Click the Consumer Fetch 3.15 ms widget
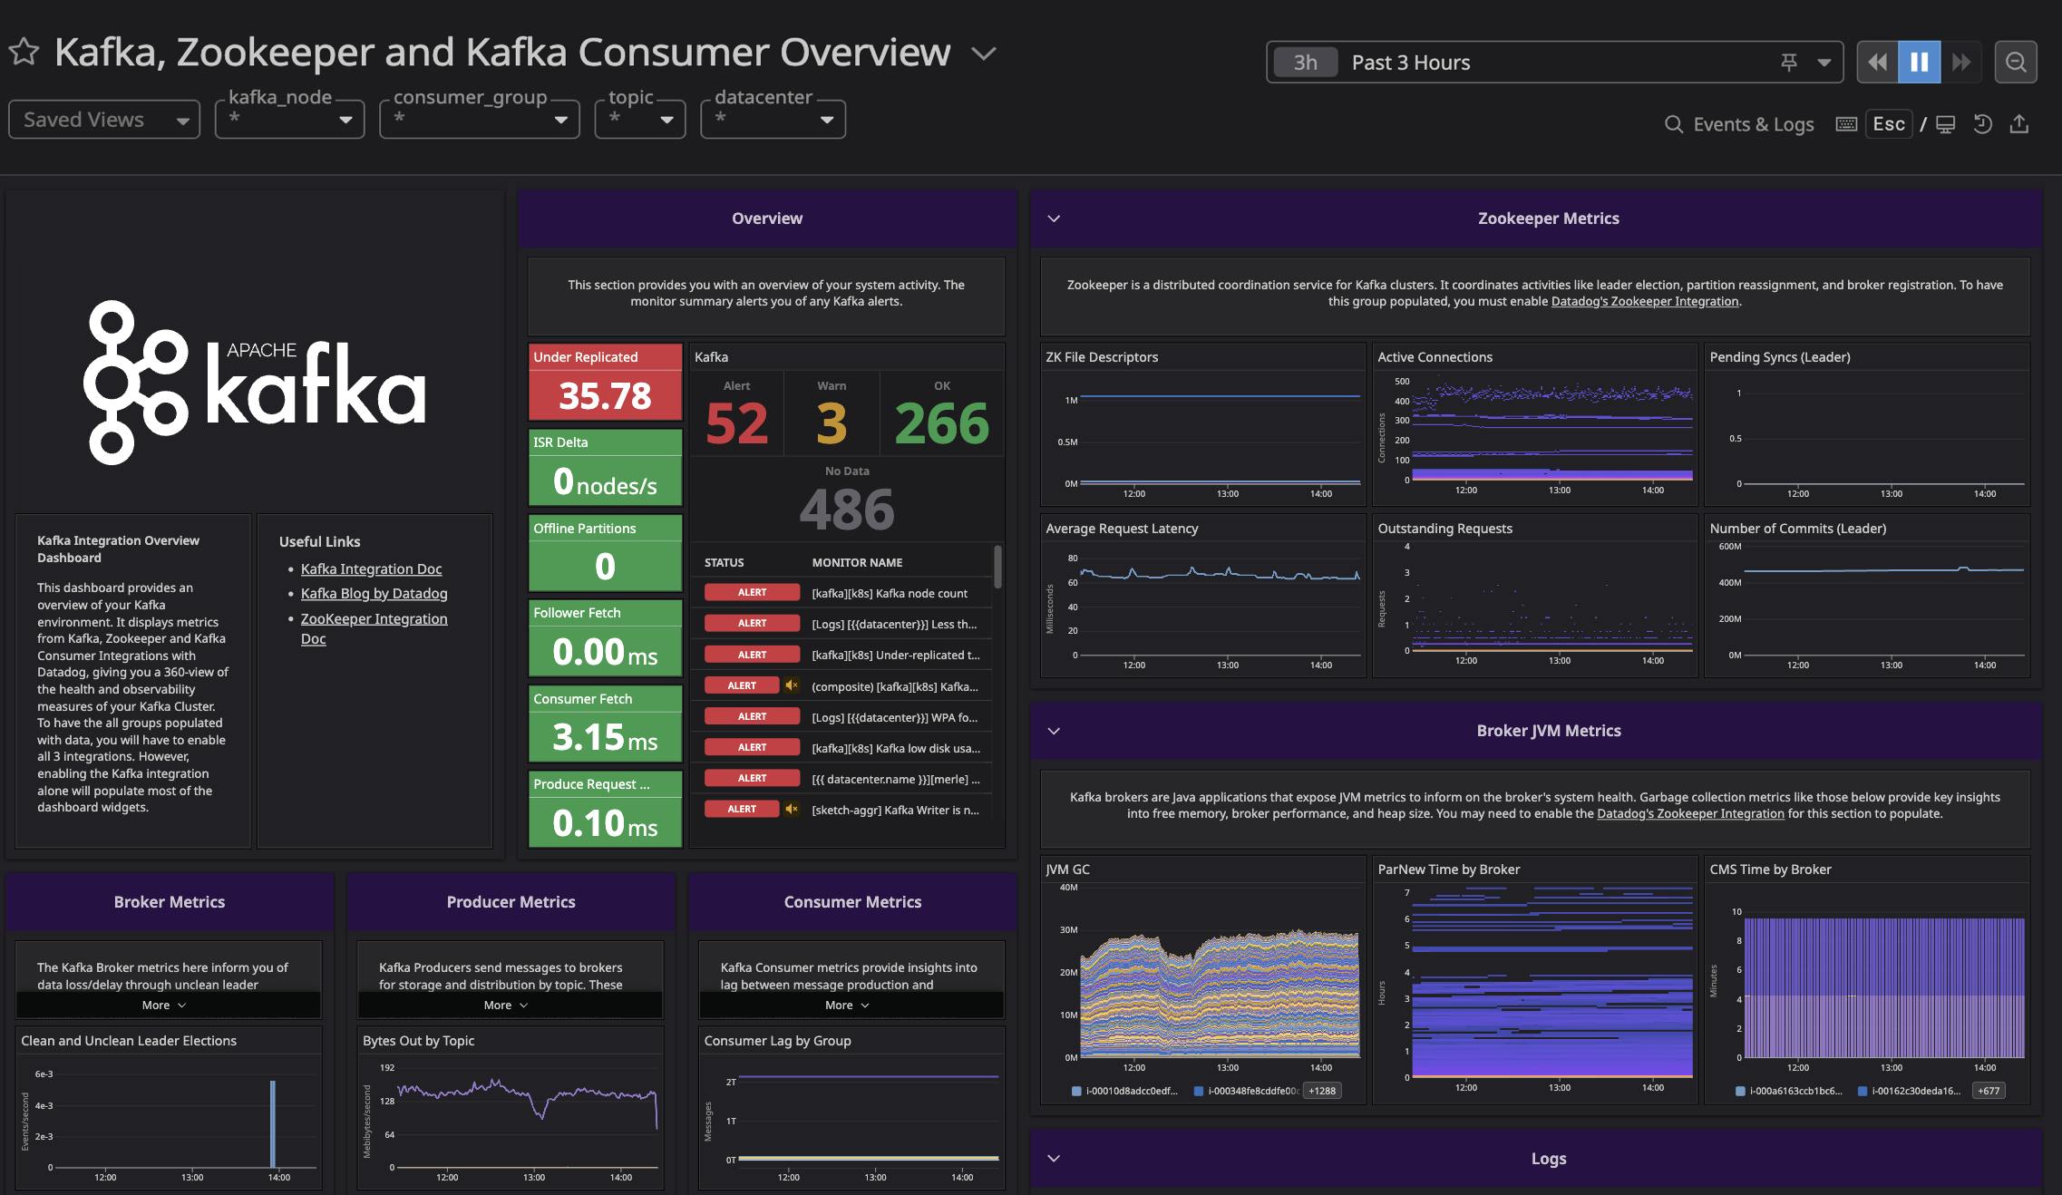 click(x=605, y=724)
